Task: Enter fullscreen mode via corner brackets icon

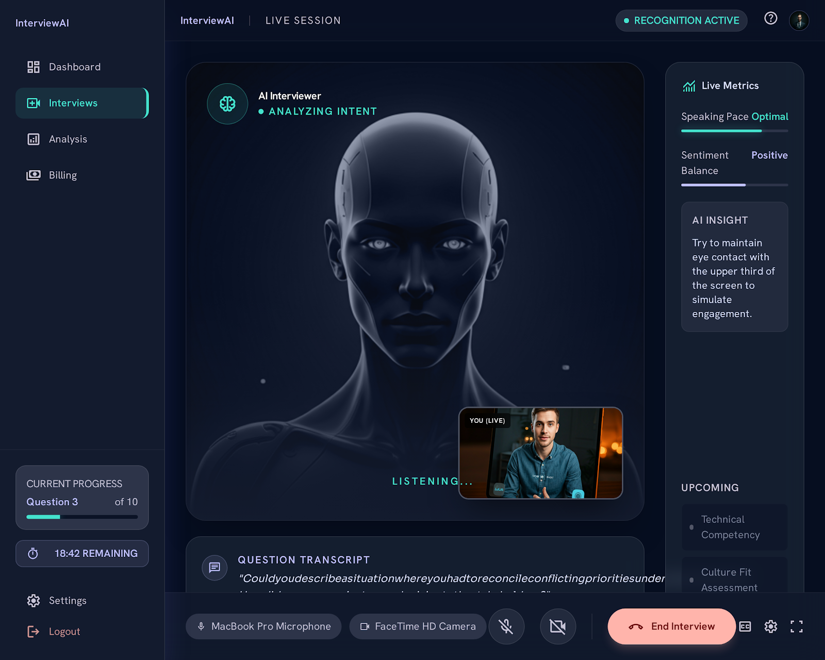Action: [x=797, y=626]
